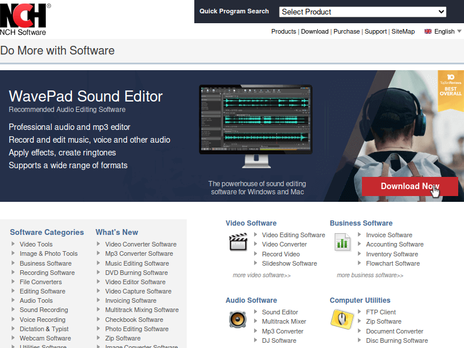Open Editing Software category
464x348 pixels.
coord(42,291)
